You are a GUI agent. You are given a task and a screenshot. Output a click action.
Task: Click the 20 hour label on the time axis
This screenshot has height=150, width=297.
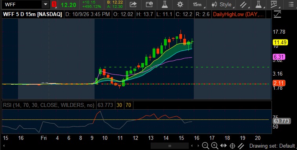click(258, 138)
